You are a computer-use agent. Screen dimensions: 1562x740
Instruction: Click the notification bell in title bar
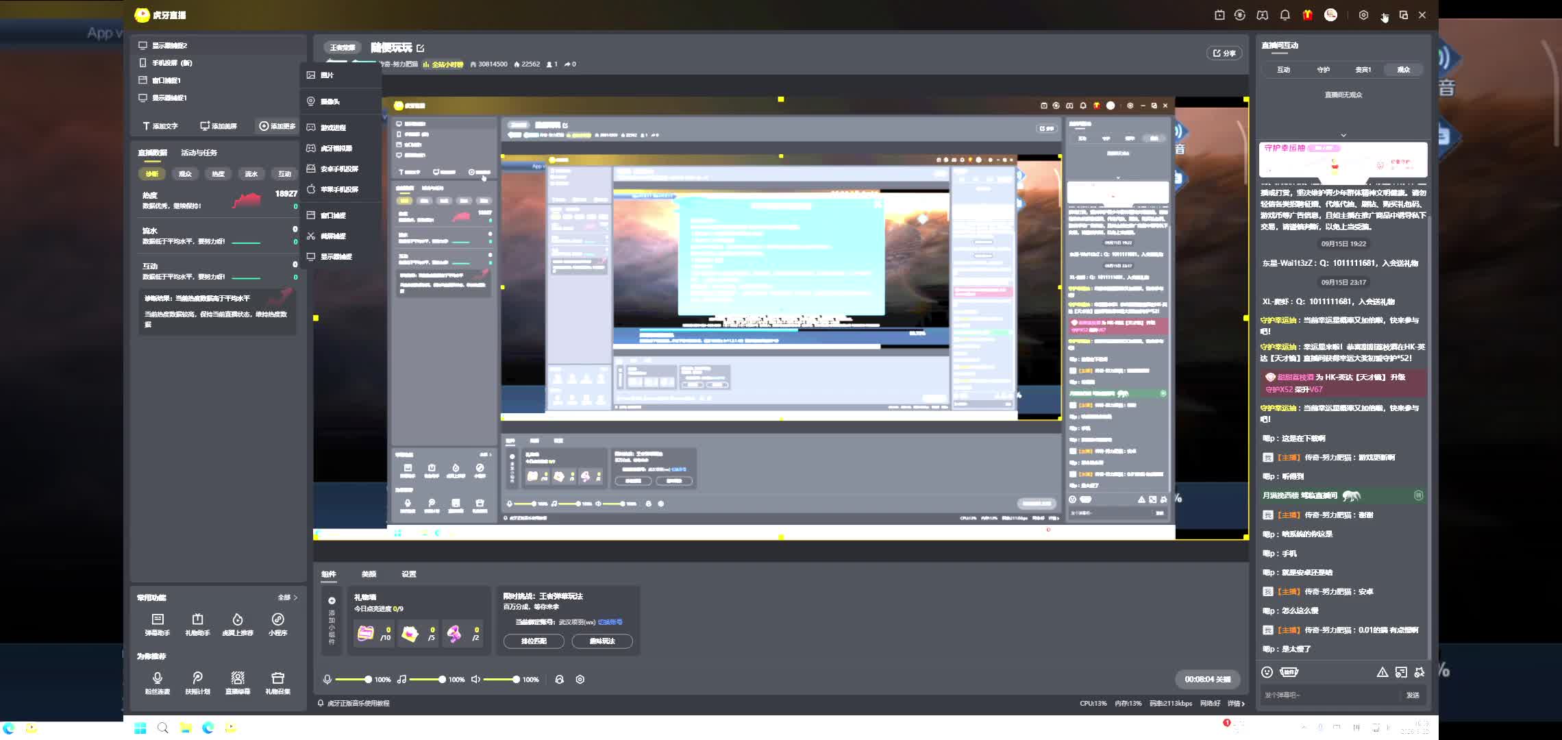[x=1285, y=15]
